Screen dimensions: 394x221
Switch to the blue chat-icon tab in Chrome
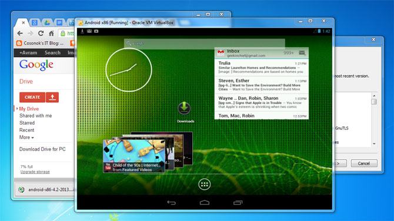tap(59, 22)
